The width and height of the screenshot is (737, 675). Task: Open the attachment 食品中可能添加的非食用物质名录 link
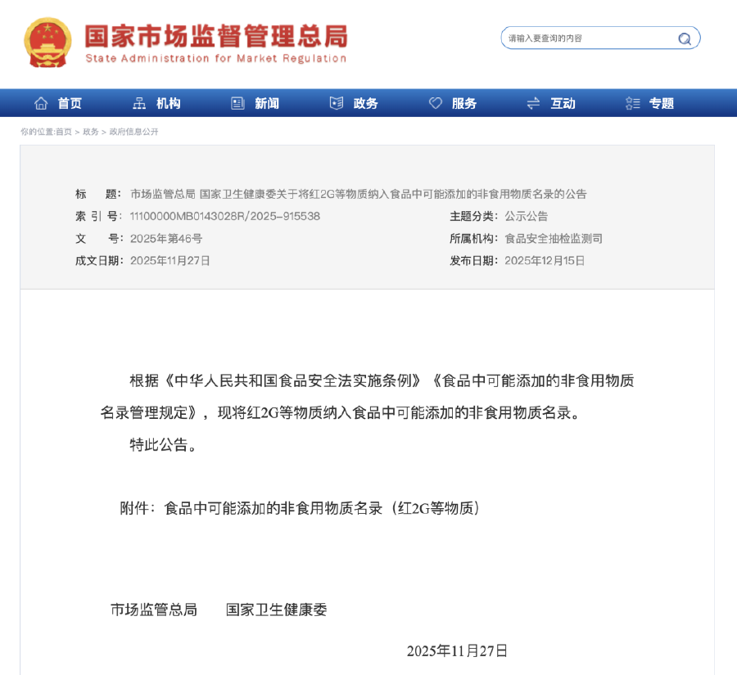(321, 508)
